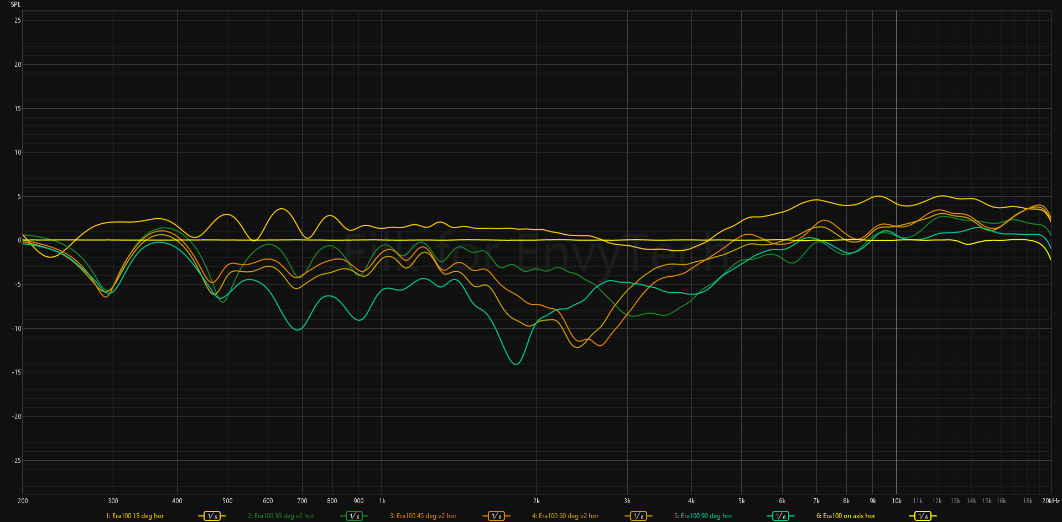The width and height of the screenshot is (1062, 522).
Task: Select trace label '3: Era100 45 deg v2 hor'
Action: click(x=423, y=516)
